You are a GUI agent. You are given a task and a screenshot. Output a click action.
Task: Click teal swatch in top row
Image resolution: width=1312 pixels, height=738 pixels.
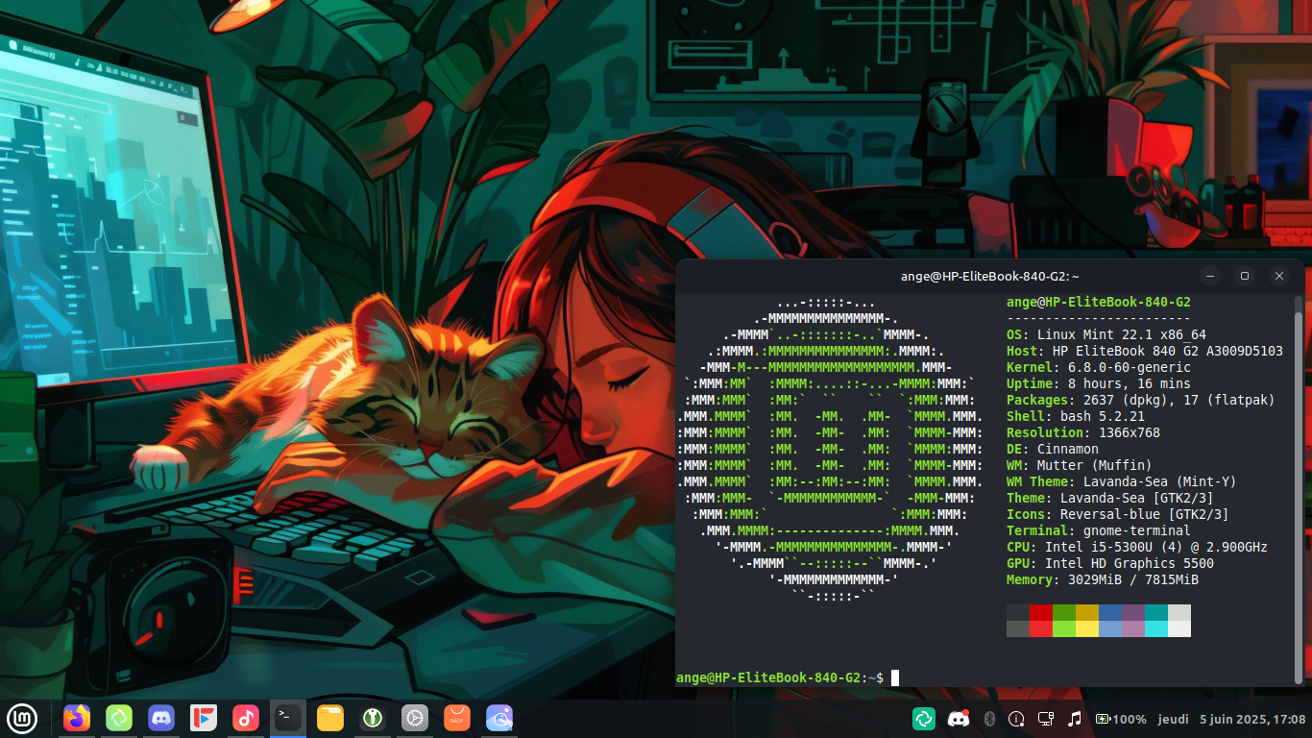(x=1156, y=612)
